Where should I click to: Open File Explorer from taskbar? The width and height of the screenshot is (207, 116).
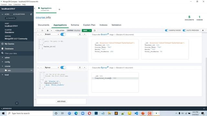click(109, 113)
